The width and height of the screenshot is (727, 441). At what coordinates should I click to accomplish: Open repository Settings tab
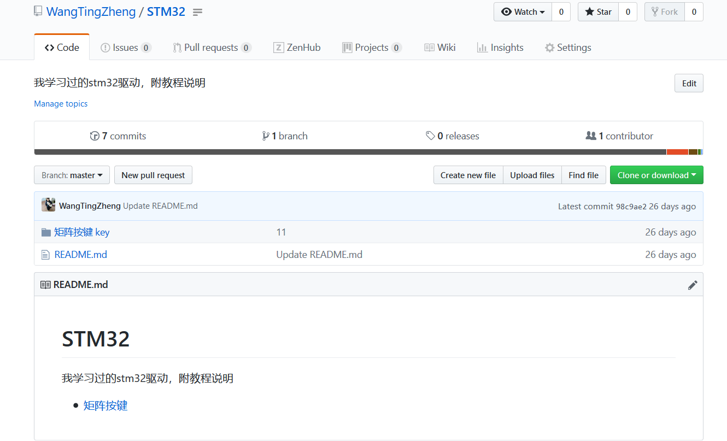click(x=568, y=48)
